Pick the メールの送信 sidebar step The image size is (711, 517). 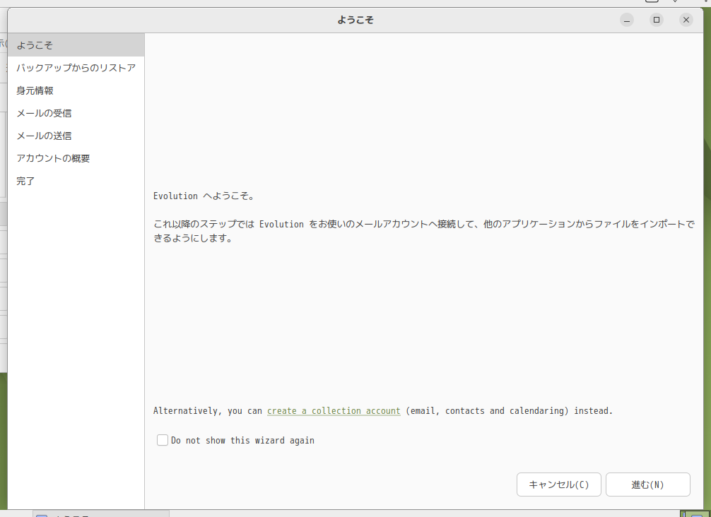[76, 136]
